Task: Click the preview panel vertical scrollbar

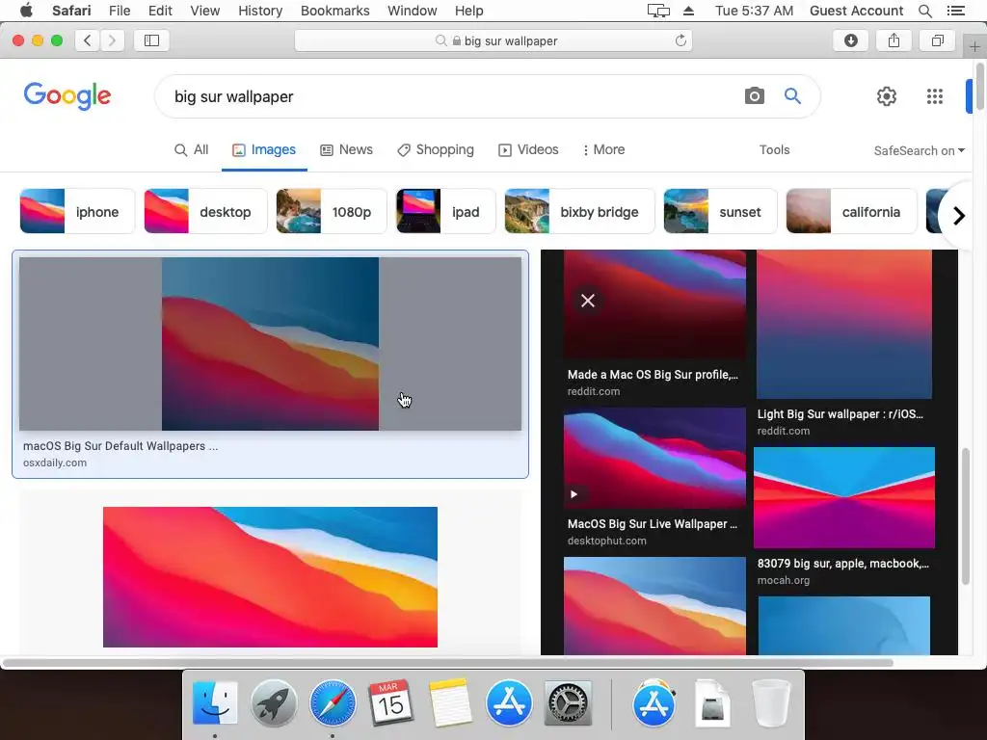Action: pos(966,516)
